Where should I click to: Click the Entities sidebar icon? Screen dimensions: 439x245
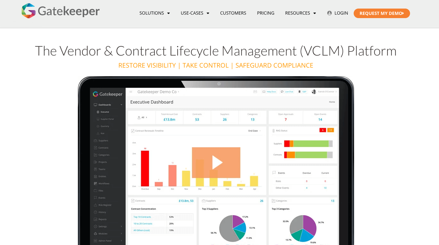(x=96, y=176)
